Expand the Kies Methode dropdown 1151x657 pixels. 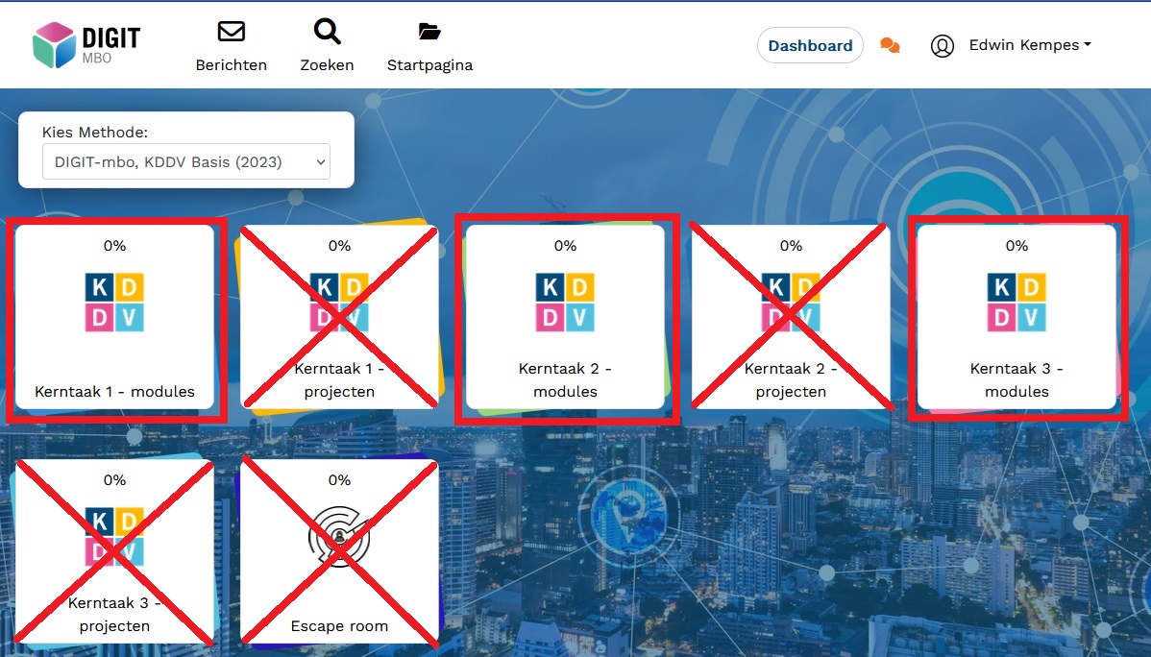[186, 161]
